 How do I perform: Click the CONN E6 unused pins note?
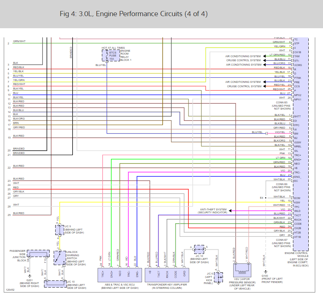(x=281, y=187)
